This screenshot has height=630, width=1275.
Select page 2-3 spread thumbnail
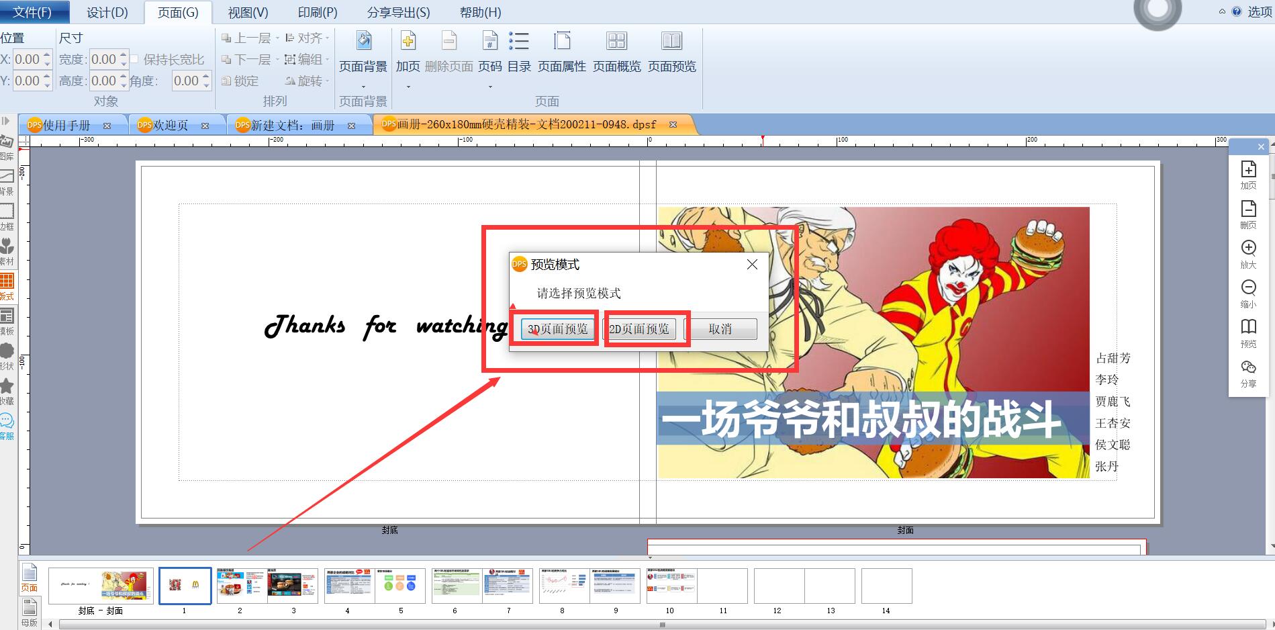point(267,586)
